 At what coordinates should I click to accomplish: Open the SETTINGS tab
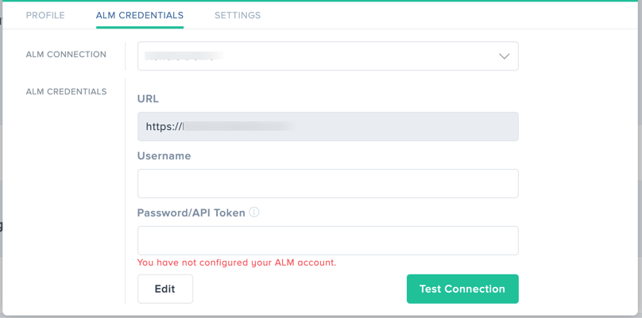238,16
